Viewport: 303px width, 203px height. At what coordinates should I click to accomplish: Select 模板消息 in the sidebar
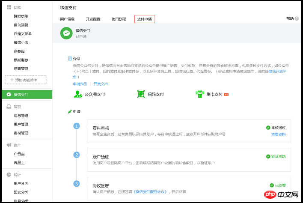[21, 60]
